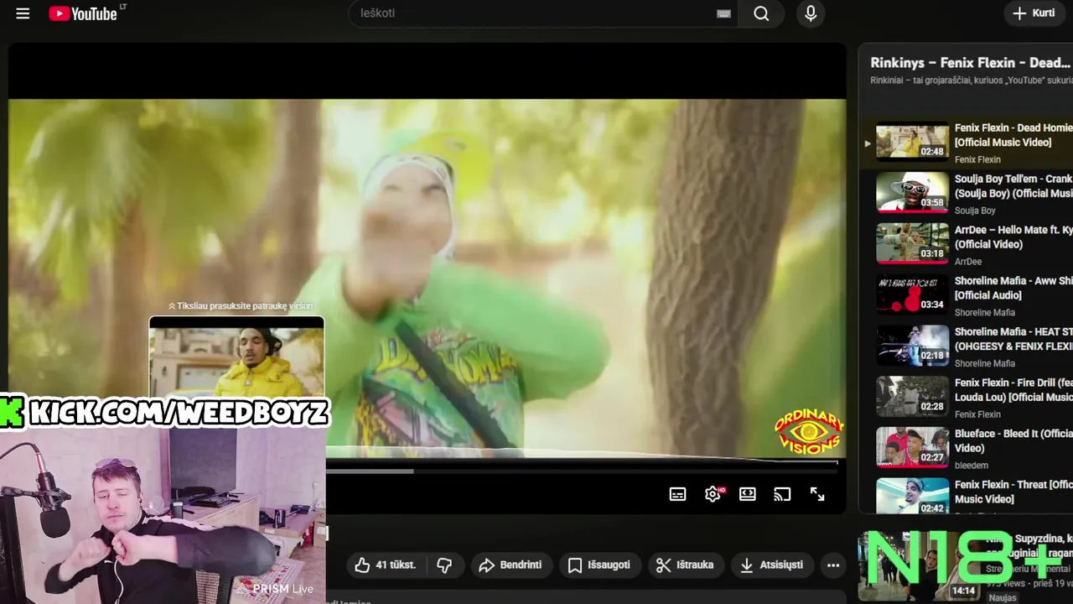1073x604 pixels.
Task: Click the search field labeled Ieškoti
Action: pos(542,13)
